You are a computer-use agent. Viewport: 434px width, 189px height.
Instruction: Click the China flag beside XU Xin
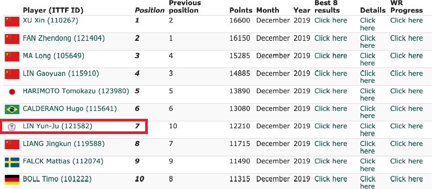point(12,21)
